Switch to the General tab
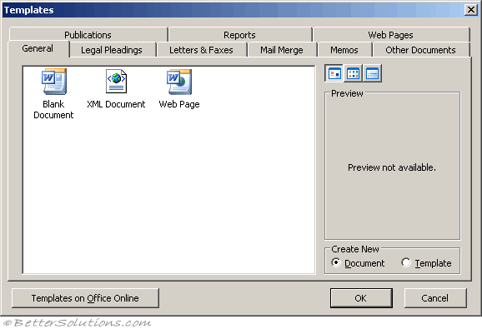 point(38,48)
